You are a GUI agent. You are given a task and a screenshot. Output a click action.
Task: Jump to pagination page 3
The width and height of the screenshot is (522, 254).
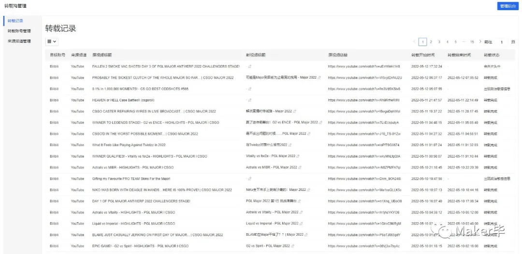point(439,42)
